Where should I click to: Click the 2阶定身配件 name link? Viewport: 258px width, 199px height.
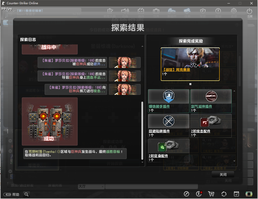point(158,156)
